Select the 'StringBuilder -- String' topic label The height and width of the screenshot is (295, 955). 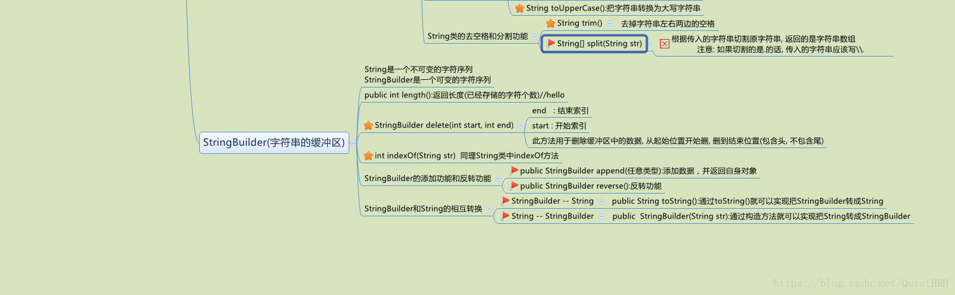point(553,201)
